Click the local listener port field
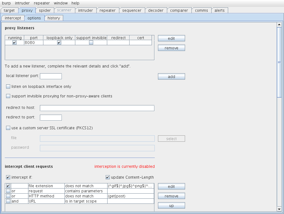The width and height of the screenshot is (284, 214). (x=51, y=76)
